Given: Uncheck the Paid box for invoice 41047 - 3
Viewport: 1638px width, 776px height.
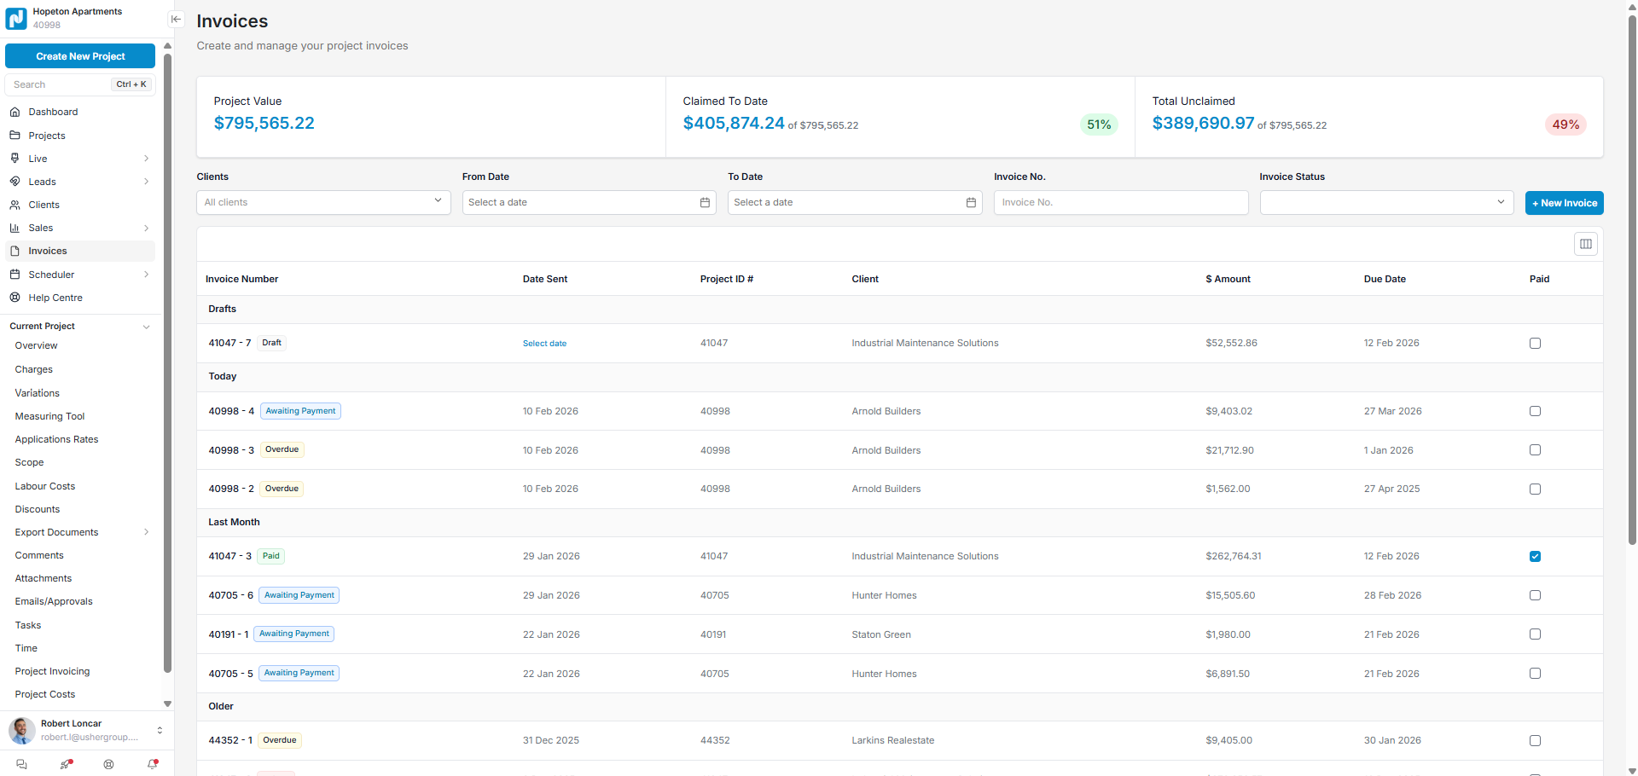Looking at the screenshot, I should coord(1535,557).
